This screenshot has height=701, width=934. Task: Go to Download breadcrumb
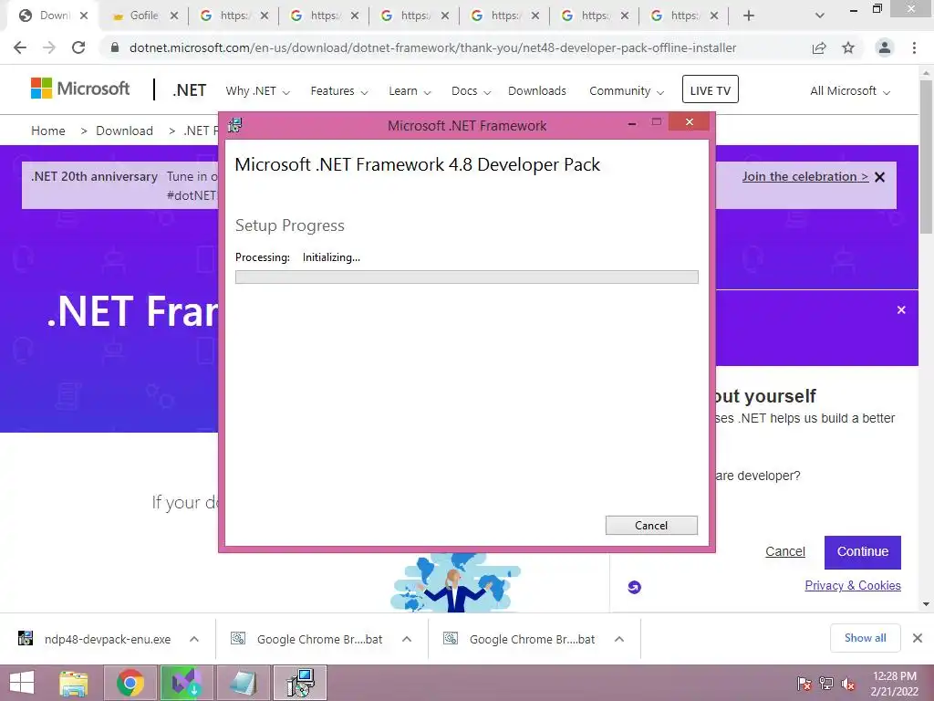(124, 131)
